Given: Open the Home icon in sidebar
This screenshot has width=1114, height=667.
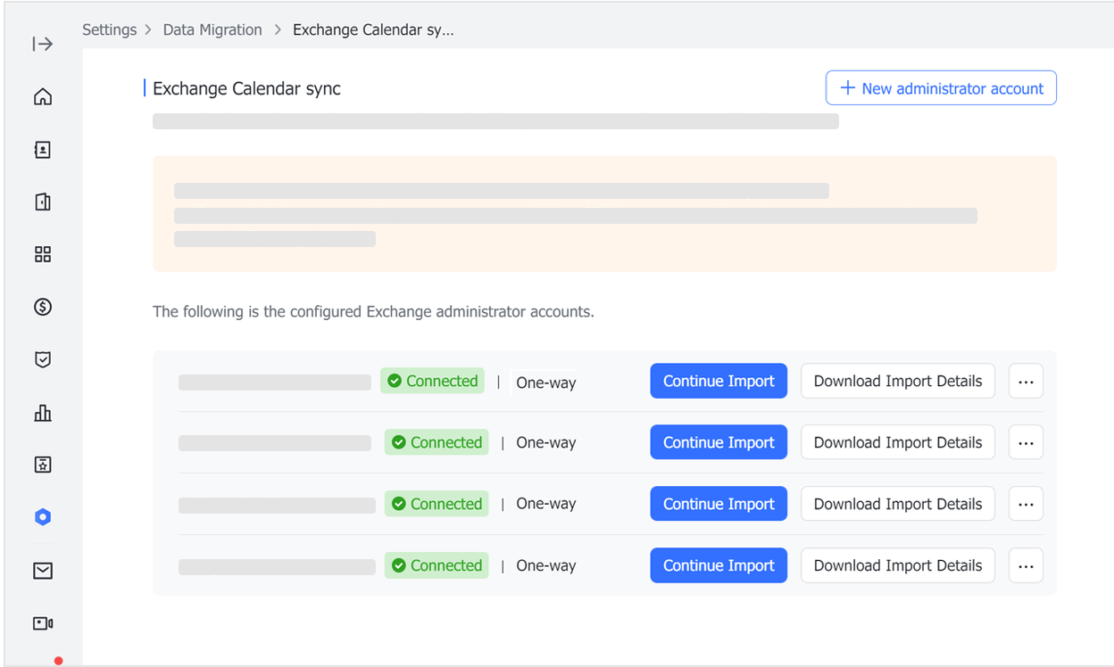Looking at the screenshot, I should coord(42,96).
